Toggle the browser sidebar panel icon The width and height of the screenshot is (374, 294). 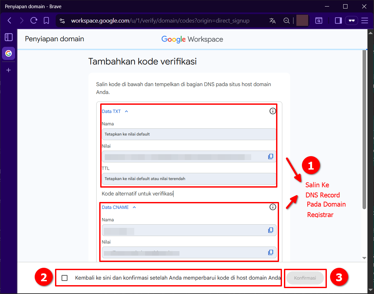click(338, 21)
